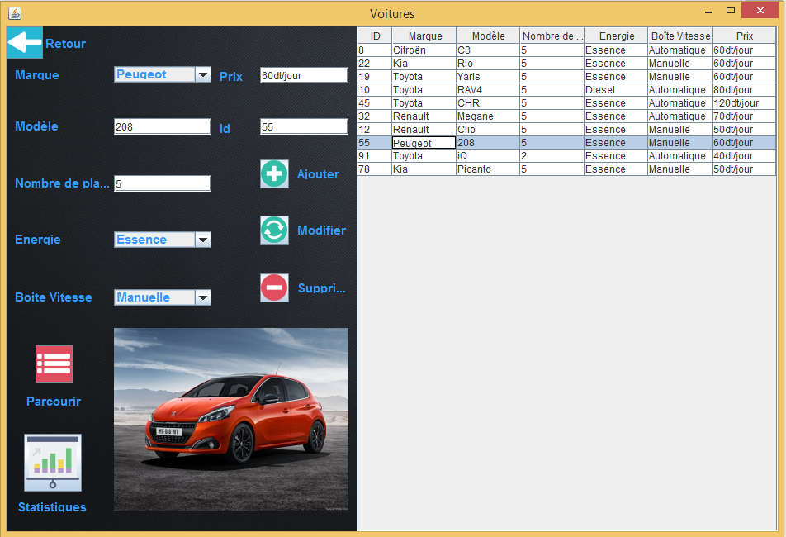Select the Picanto model cell
This screenshot has height=537, width=786.
tap(488, 169)
